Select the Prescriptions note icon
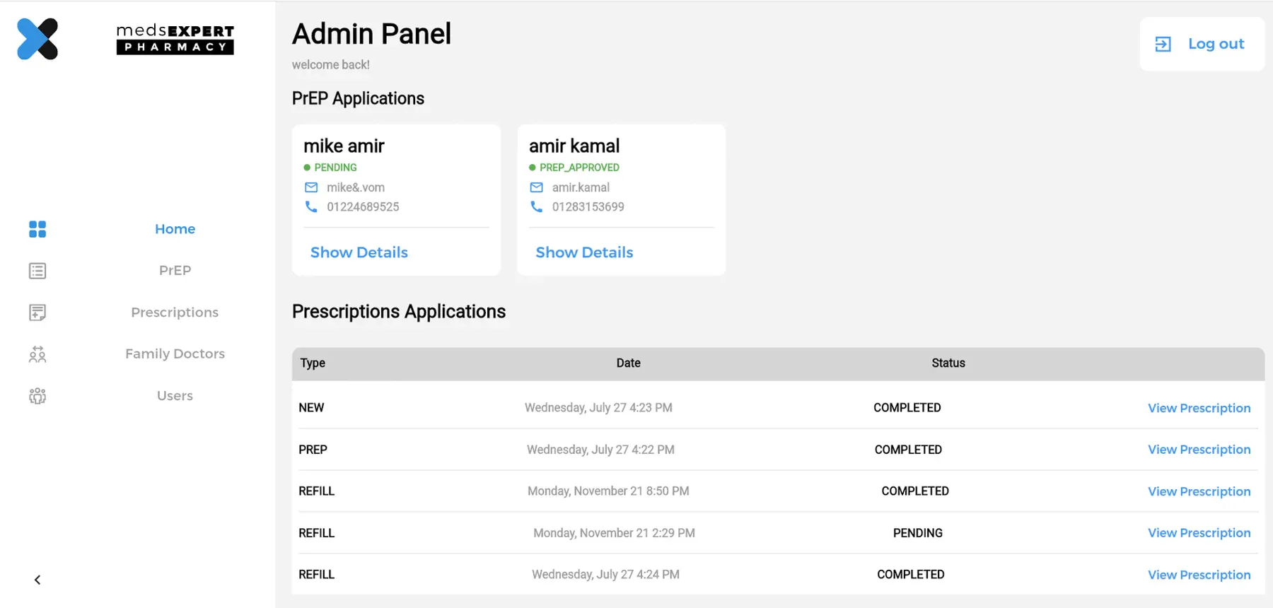 click(x=37, y=312)
